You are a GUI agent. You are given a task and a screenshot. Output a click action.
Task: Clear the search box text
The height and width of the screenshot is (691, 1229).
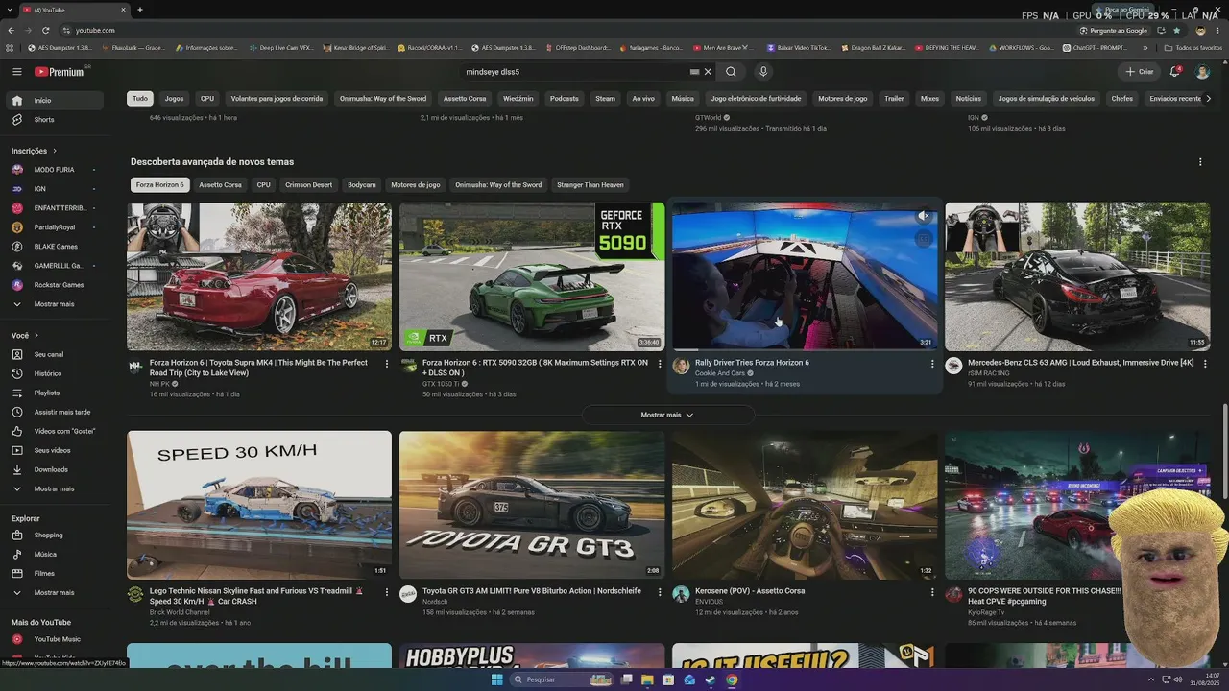[708, 72]
